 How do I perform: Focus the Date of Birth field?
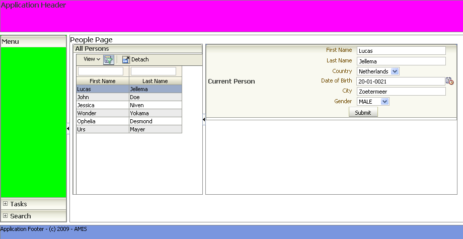pyautogui.click(x=401, y=82)
